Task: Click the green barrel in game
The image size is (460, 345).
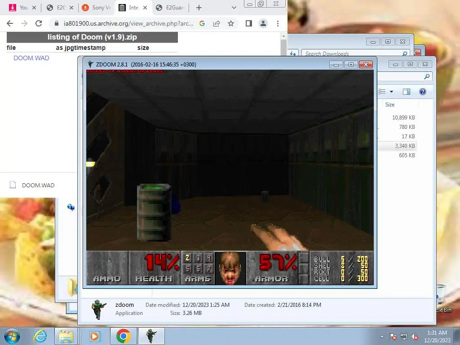Action: 154,212
